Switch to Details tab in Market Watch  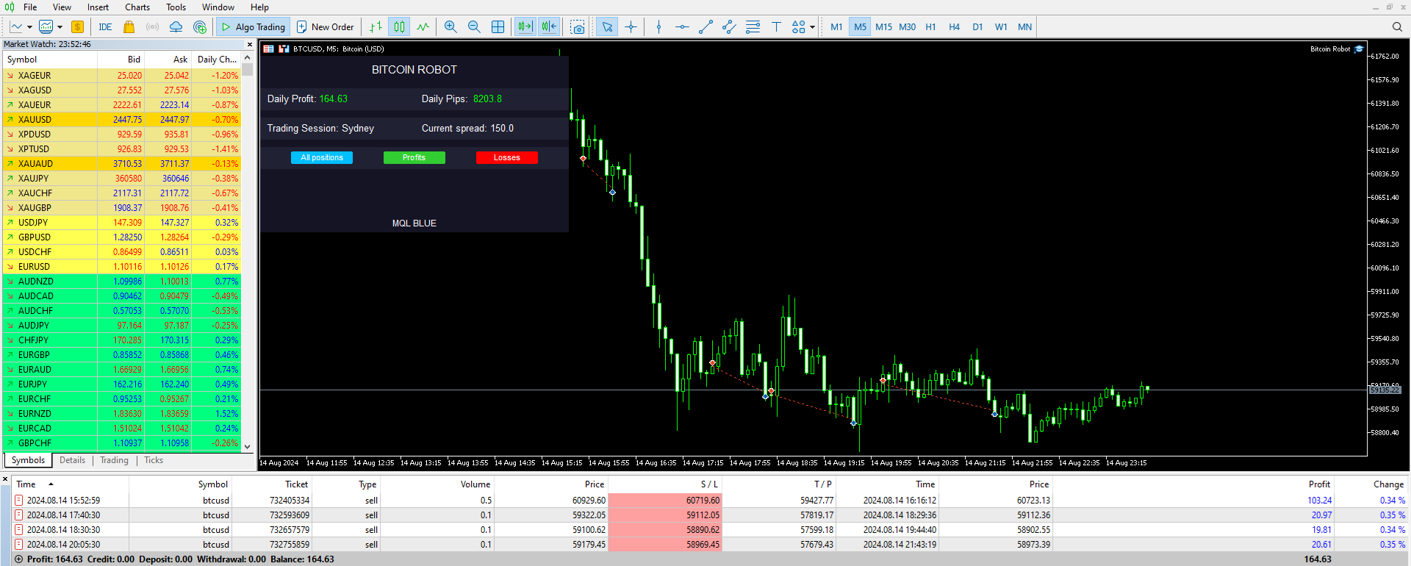coord(72,460)
